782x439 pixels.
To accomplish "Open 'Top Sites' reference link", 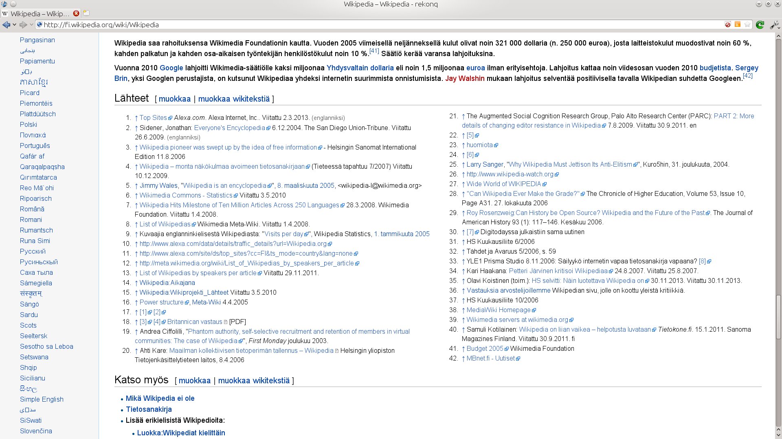I will 153,118.
